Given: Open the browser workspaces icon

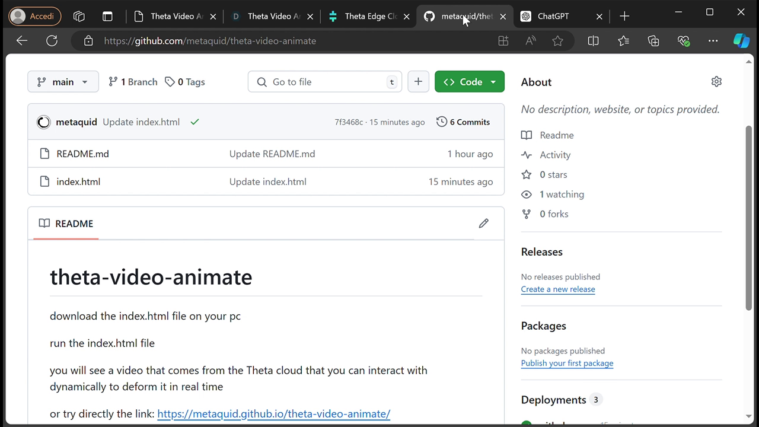Looking at the screenshot, I should (x=79, y=16).
